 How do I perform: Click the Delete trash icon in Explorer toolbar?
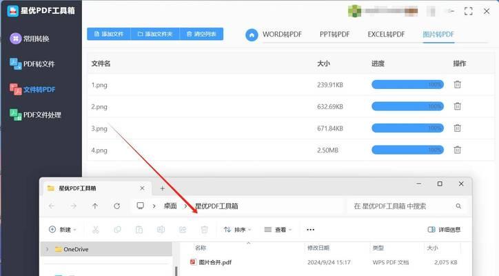[x=204, y=230]
